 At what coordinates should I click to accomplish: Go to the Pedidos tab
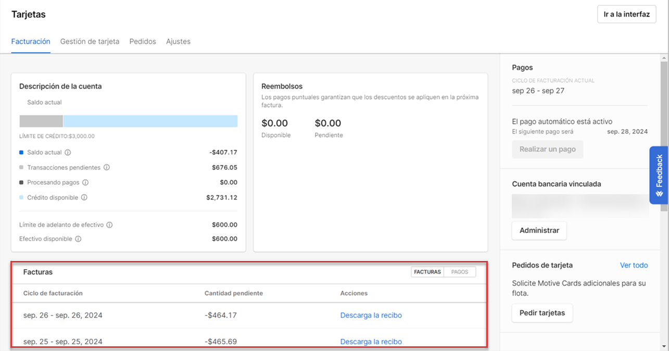point(143,42)
